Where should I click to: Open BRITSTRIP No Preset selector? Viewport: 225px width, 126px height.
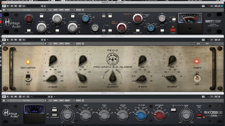pos(27,10)
